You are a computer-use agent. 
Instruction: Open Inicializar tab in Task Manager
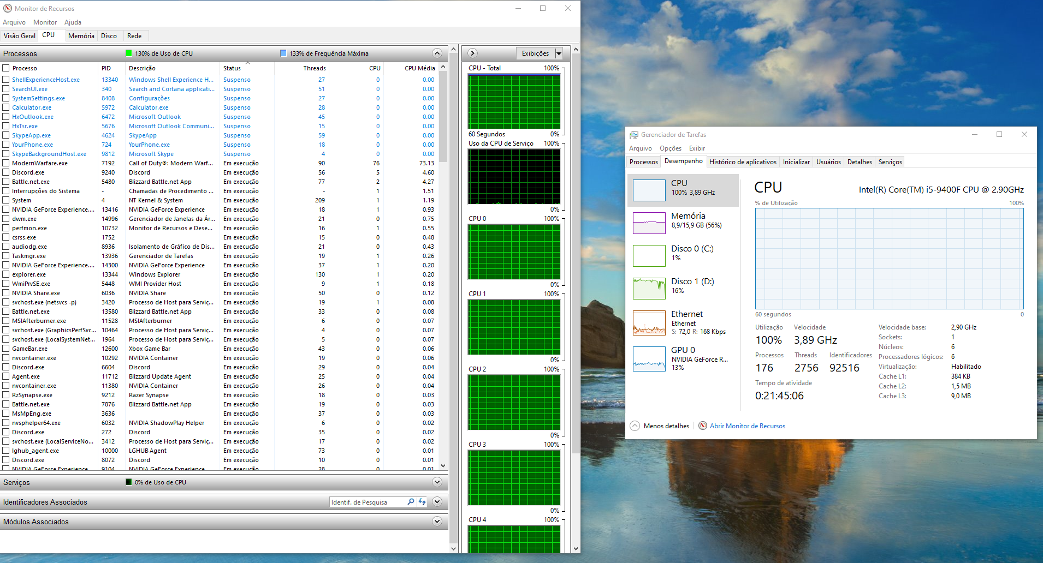pyautogui.click(x=796, y=162)
